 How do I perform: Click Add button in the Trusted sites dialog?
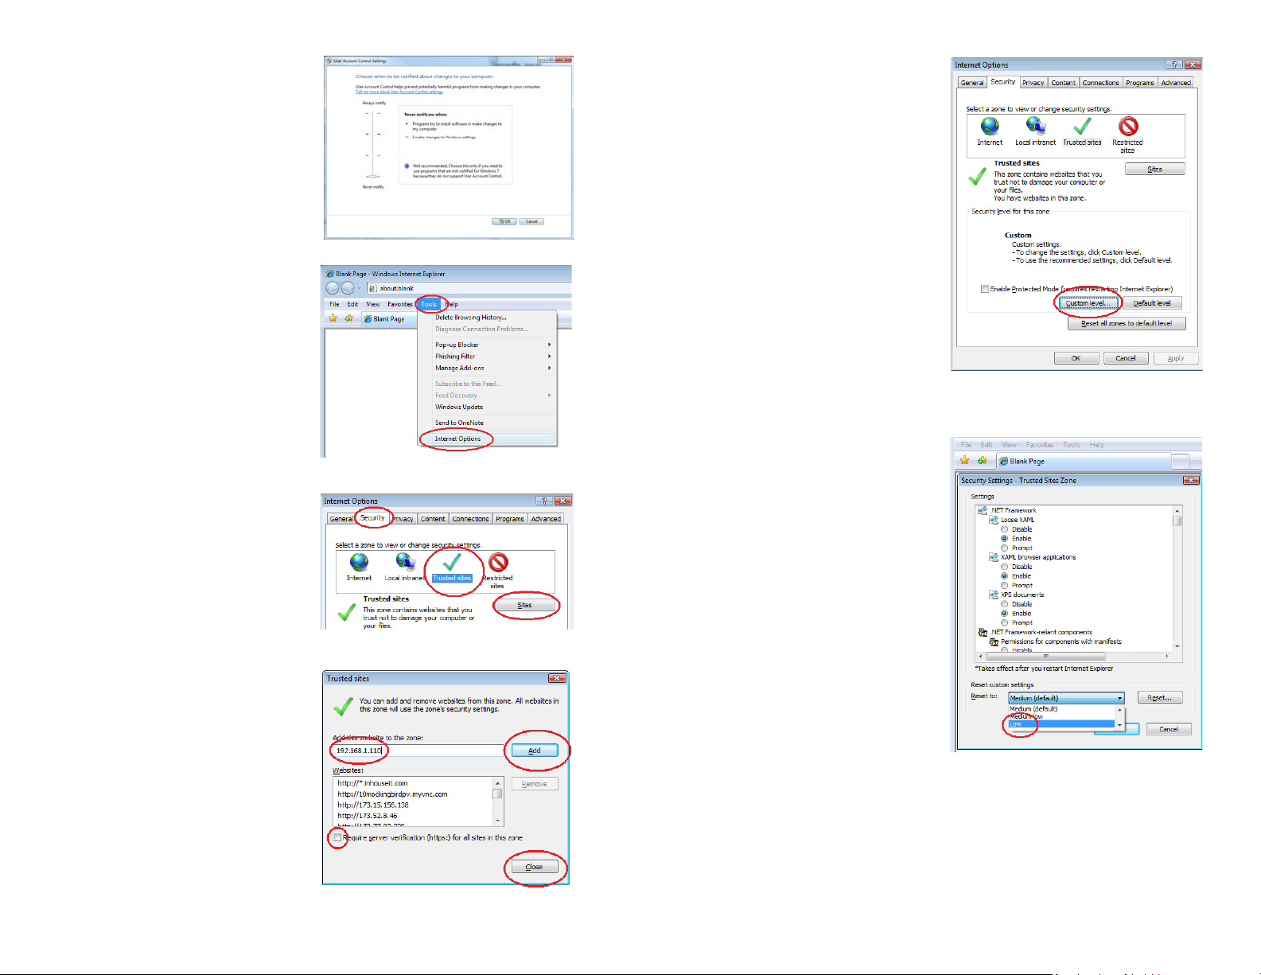click(x=535, y=751)
